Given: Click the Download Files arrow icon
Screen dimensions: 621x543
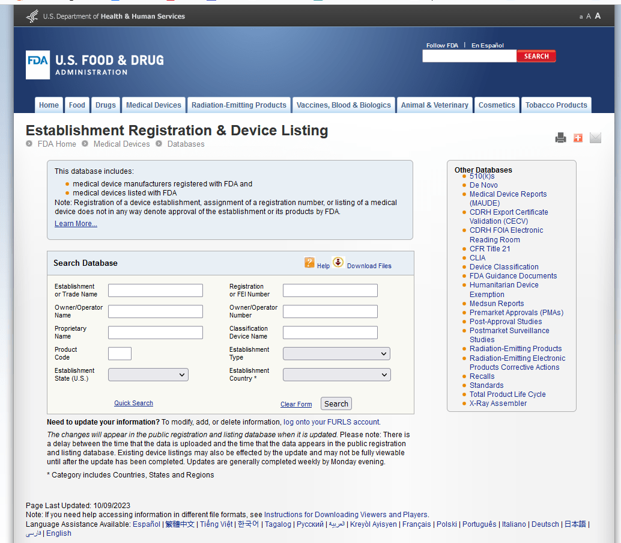Looking at the screenshot, I should pos(338,263).
